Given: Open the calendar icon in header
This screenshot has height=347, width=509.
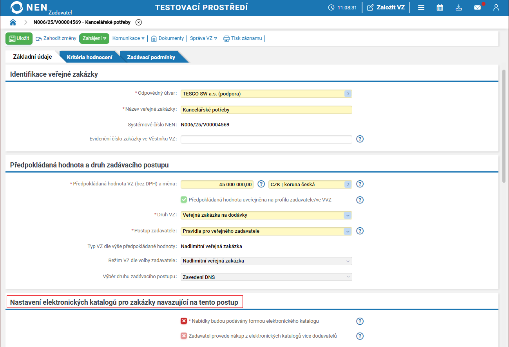Looking at the screenshot, I should click(x=440, y=7).
